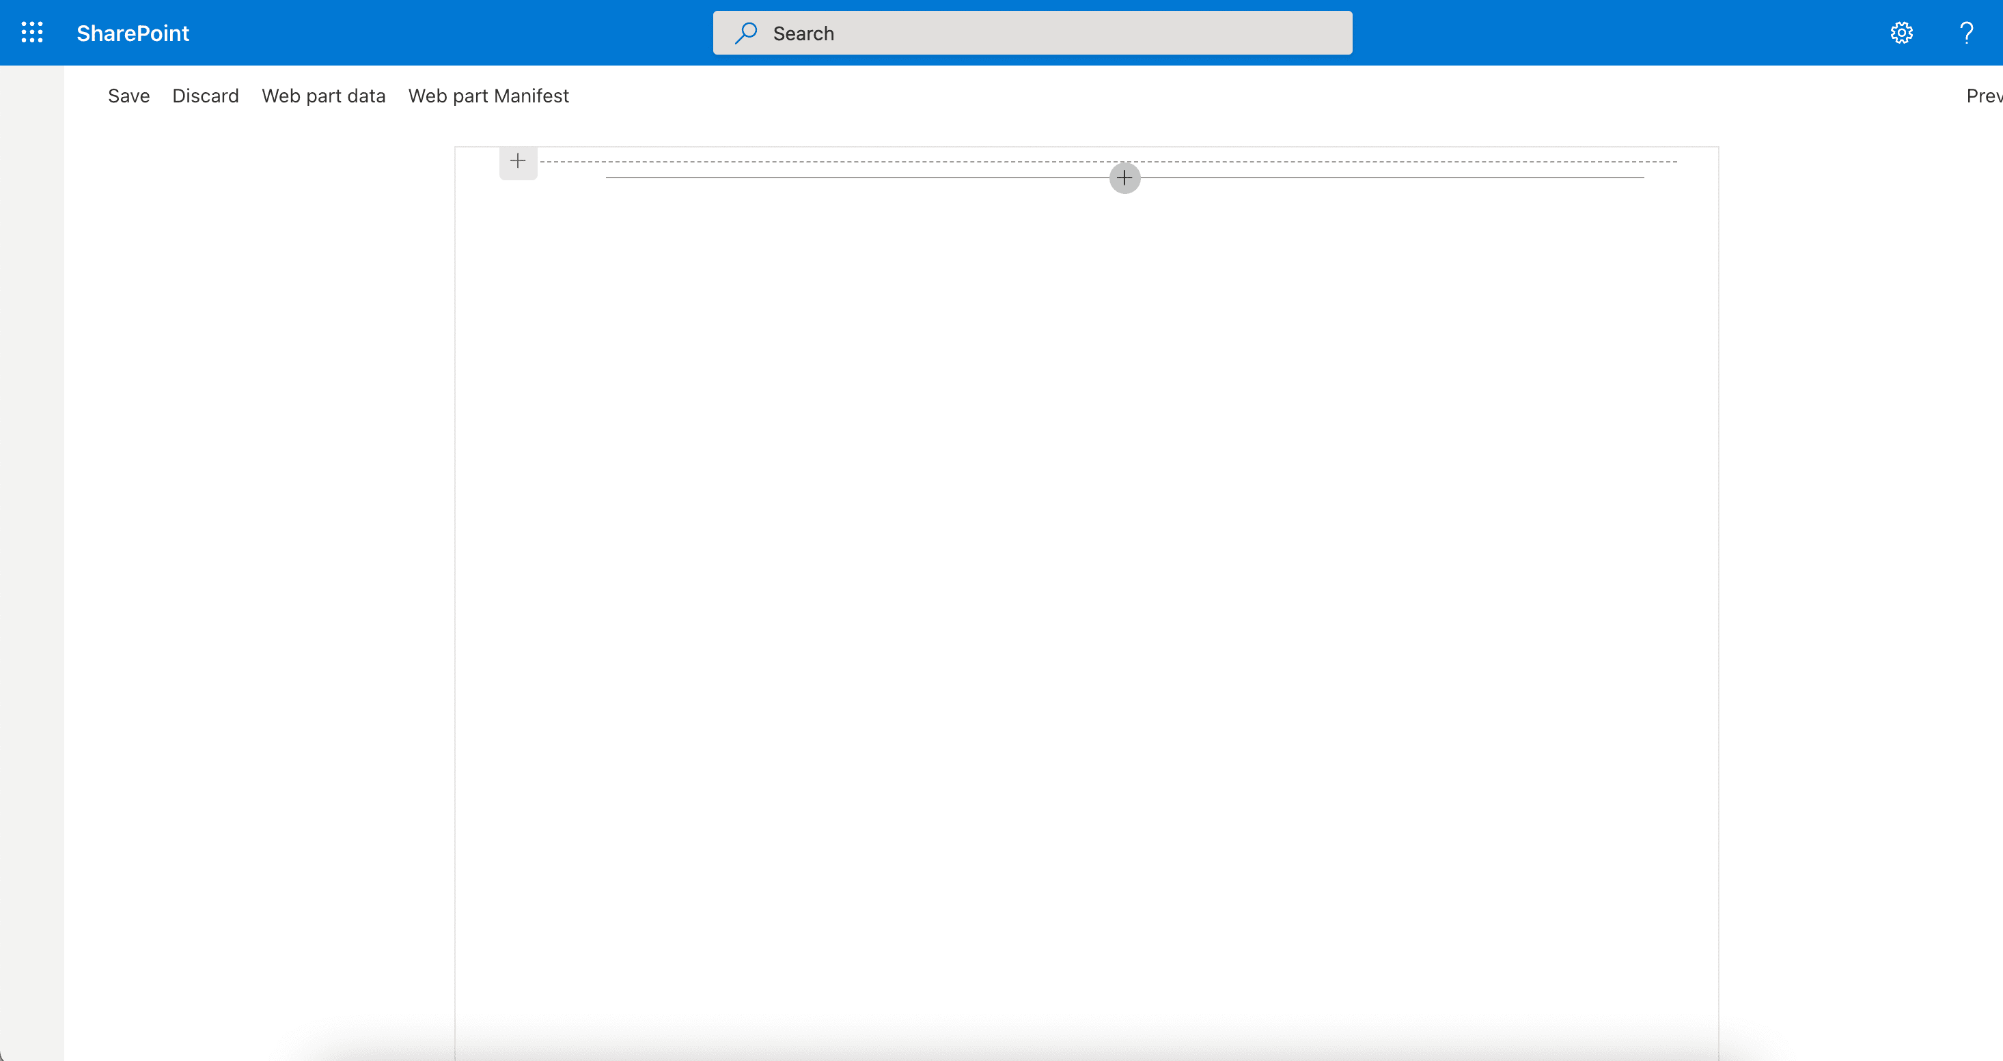Go to SharePoint home via header title
This screenshot has height=1061, width=2003.
pos(133,33)
